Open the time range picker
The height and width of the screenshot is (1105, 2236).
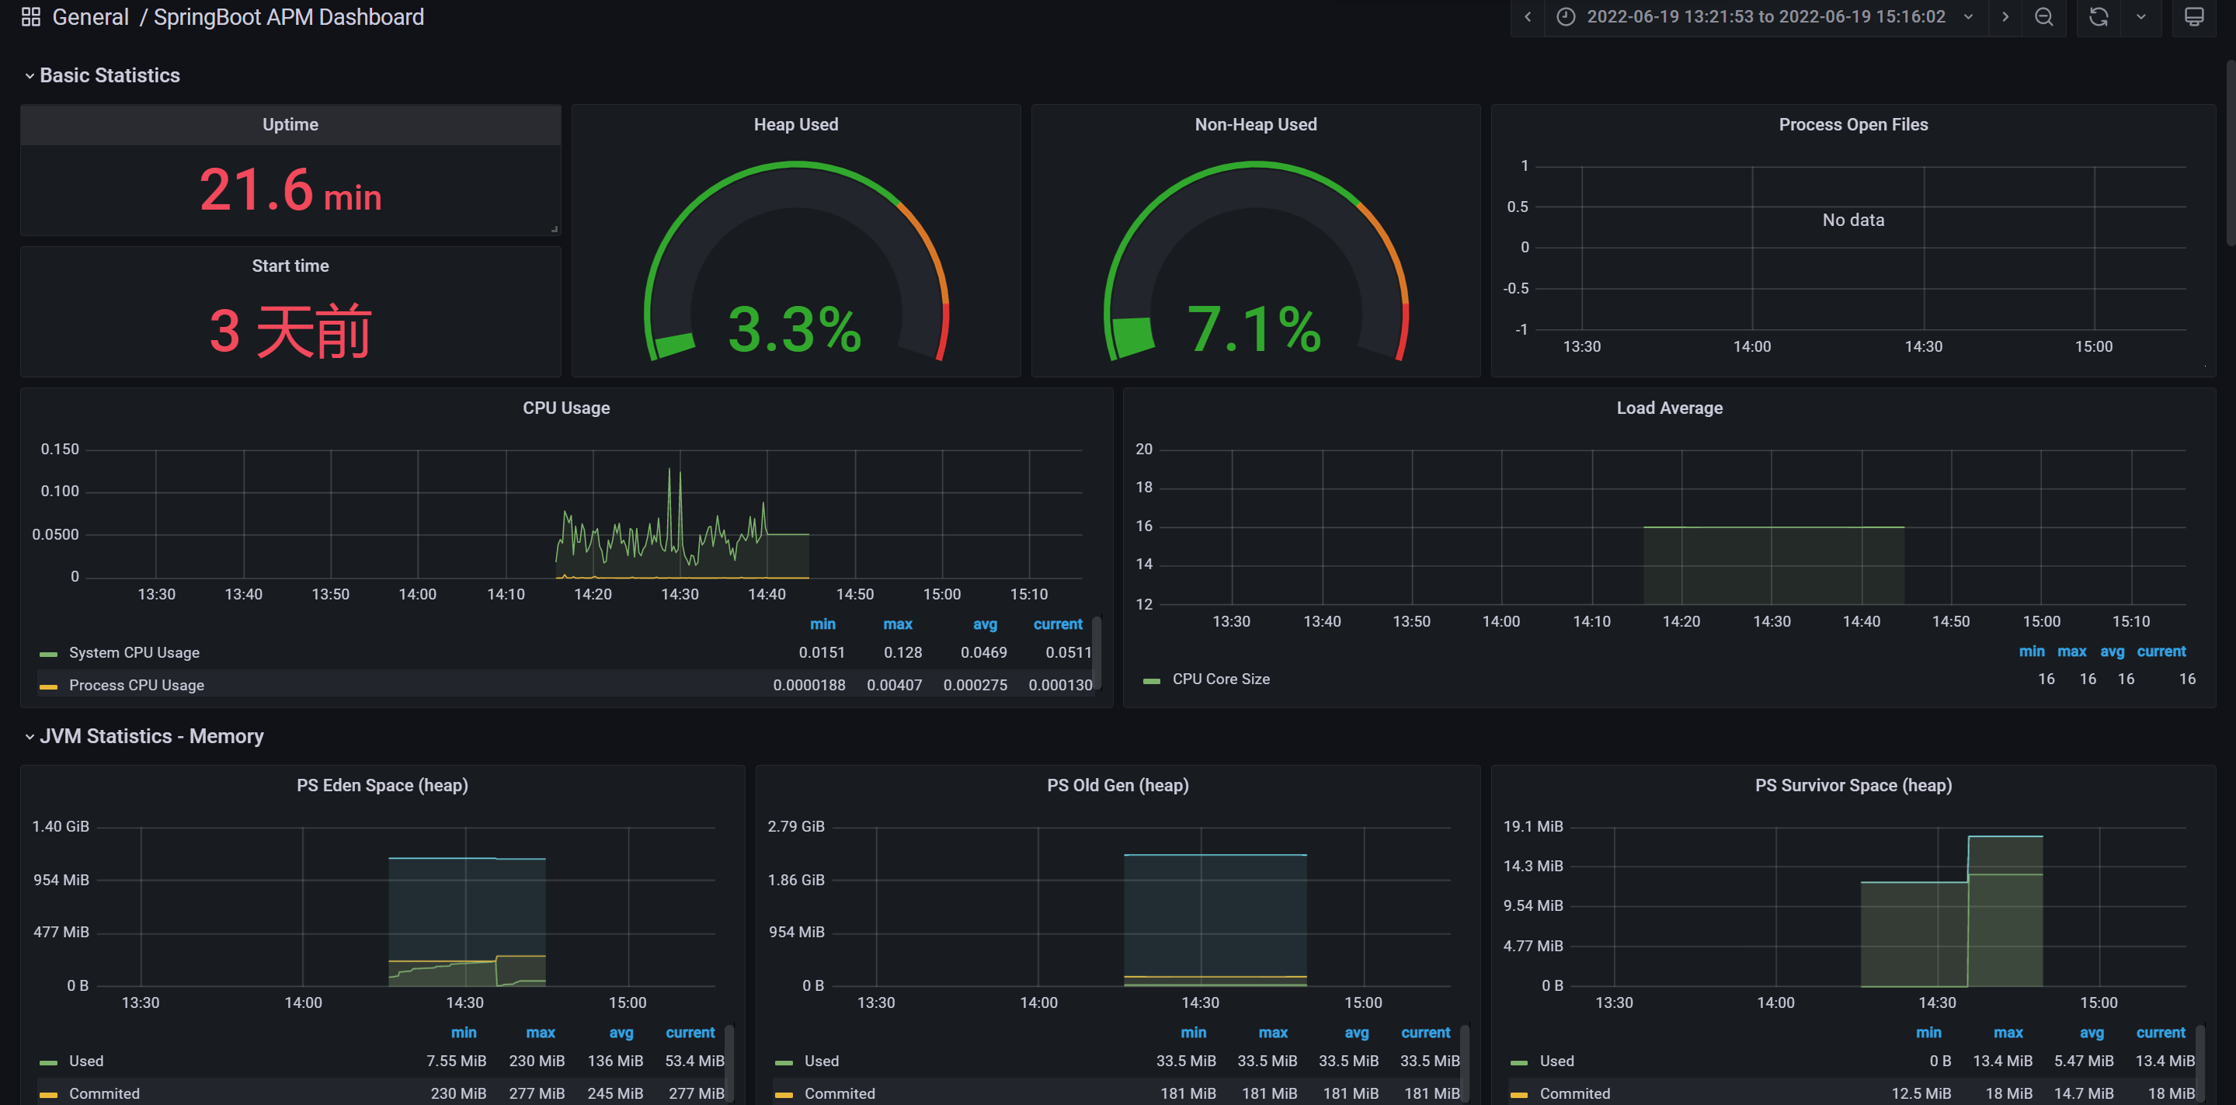(1765, 16)
